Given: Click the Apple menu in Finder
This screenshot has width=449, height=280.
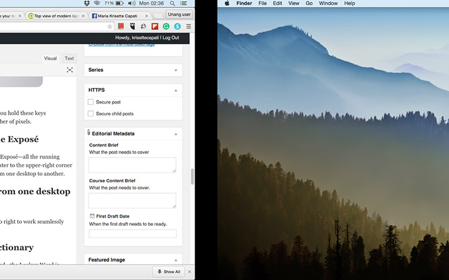Looking at the screenshot, I should click(227, 4).
